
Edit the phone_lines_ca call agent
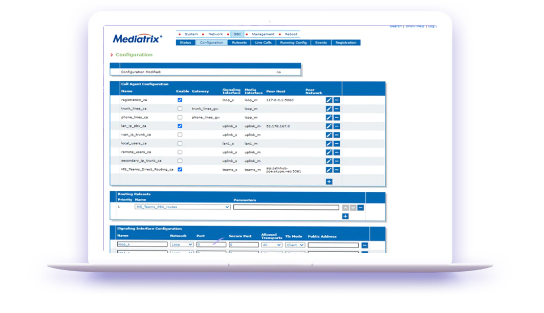(329, 118)
